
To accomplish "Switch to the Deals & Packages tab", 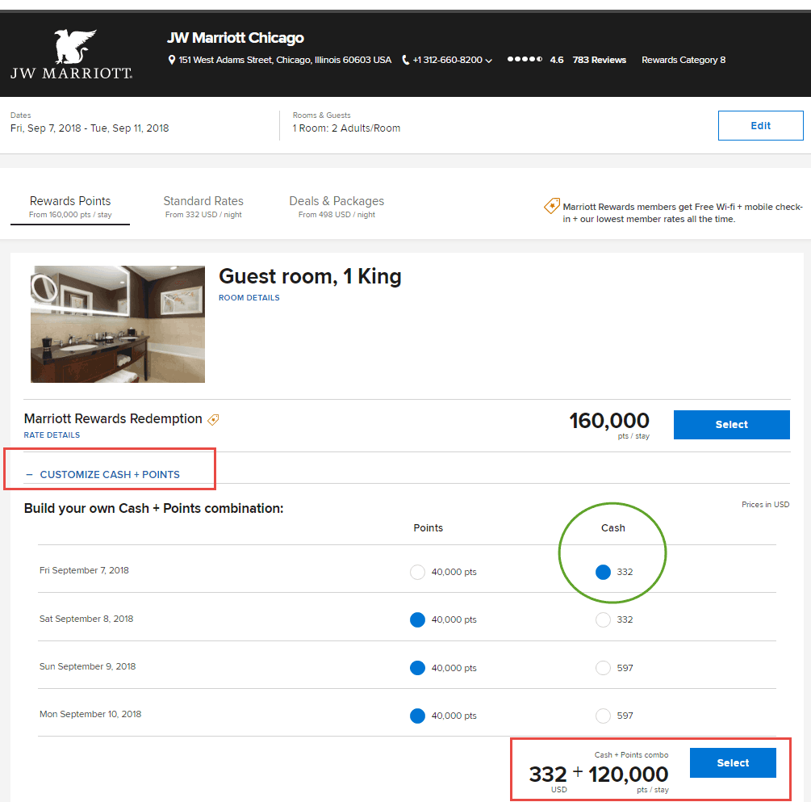I will [337, 201].
